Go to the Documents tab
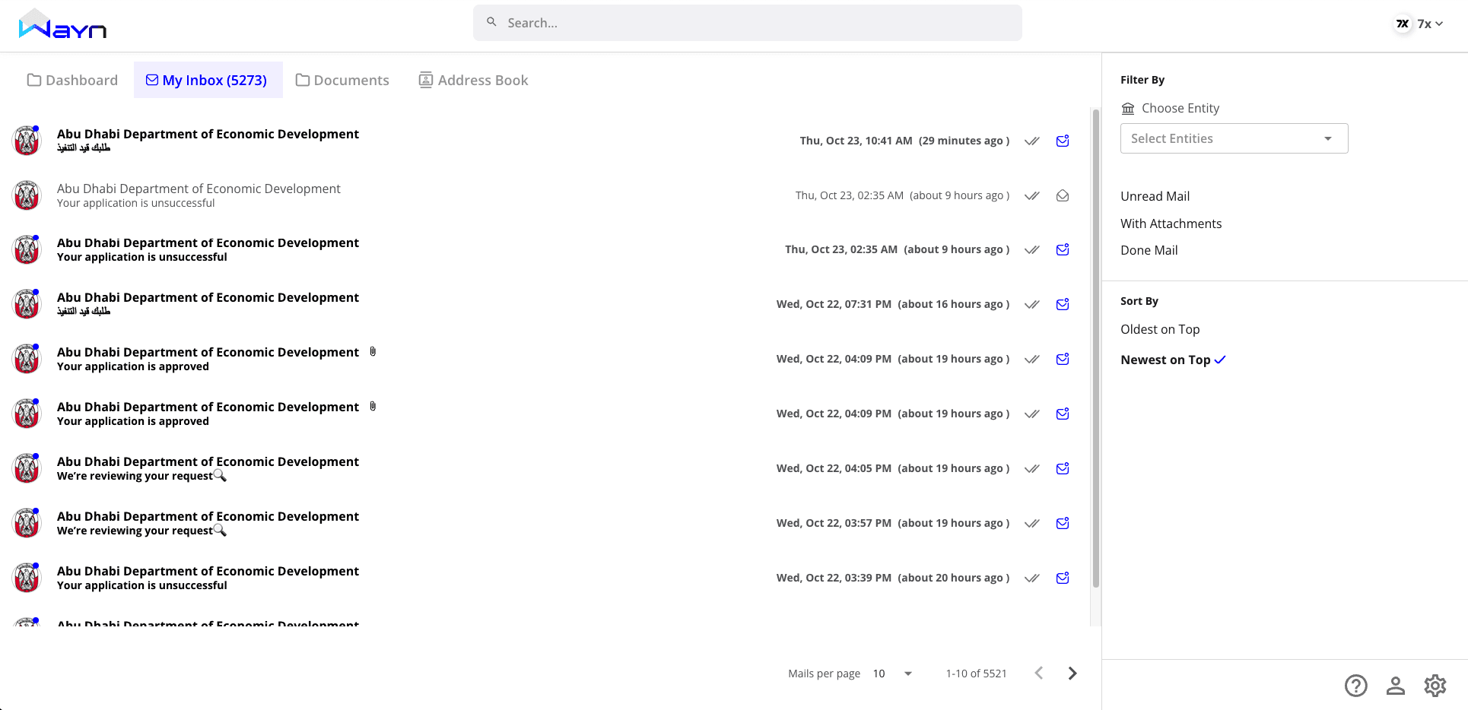 coord(342,80)
